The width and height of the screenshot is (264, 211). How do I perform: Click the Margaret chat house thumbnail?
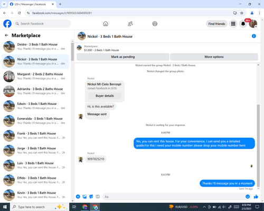coord(9,76)
